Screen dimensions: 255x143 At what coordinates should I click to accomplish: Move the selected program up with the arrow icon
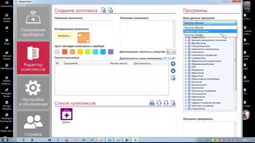coord(173,64)
